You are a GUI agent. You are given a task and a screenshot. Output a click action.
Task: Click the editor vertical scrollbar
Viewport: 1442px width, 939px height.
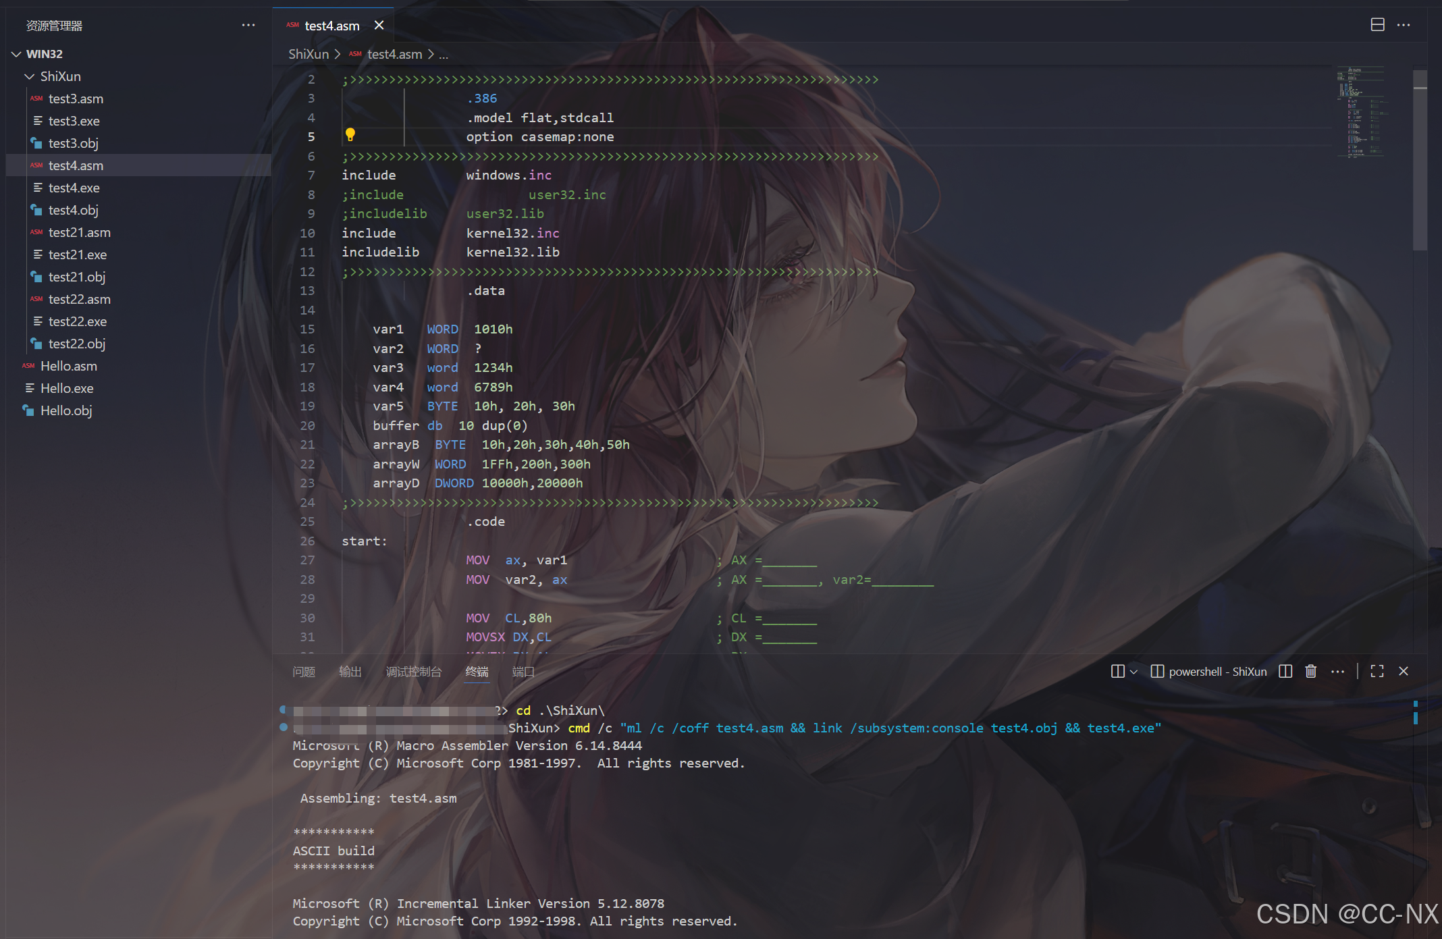click(1420, 160)
